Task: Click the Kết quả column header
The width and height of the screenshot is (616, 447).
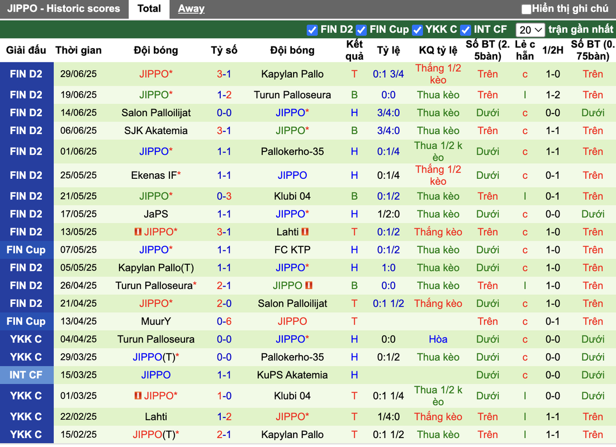Action: [354, 50]
